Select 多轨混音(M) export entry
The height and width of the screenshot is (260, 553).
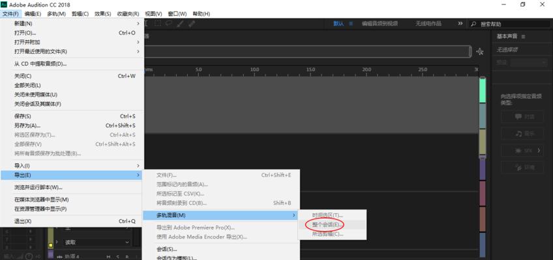pos(221,215)
